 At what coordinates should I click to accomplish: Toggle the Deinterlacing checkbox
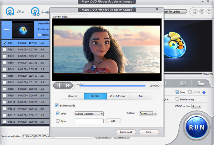(x=177, y=99)
